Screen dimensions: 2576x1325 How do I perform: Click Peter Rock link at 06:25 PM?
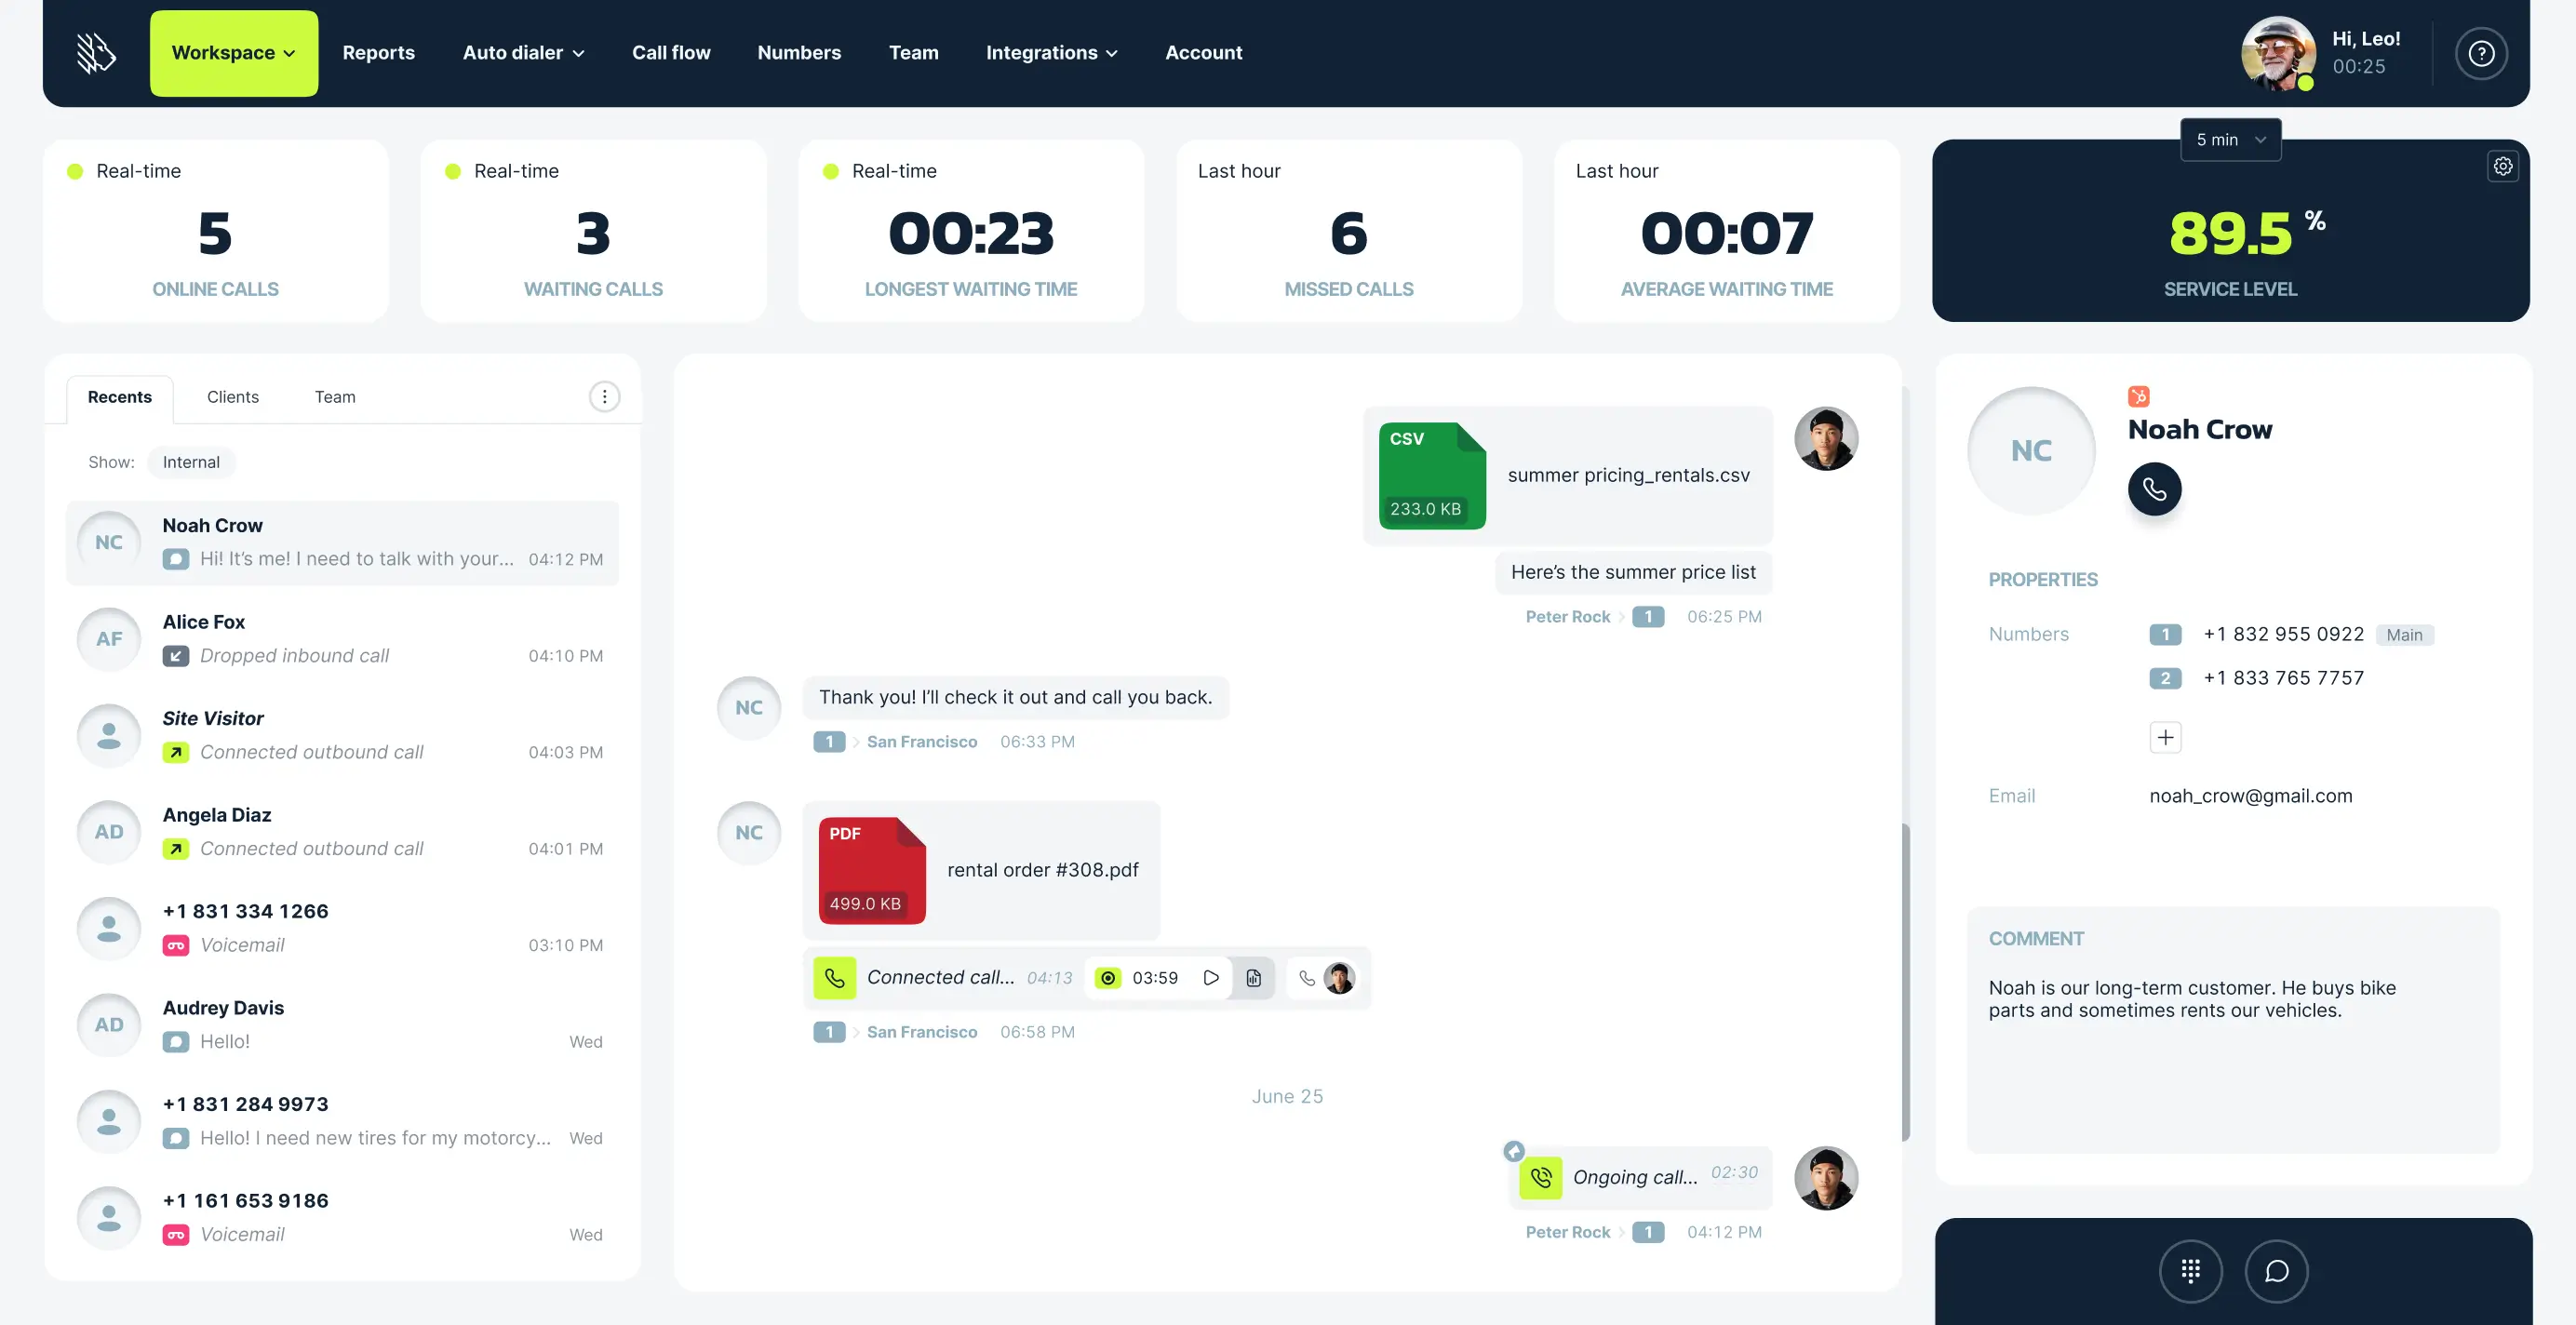(1567, 617)
